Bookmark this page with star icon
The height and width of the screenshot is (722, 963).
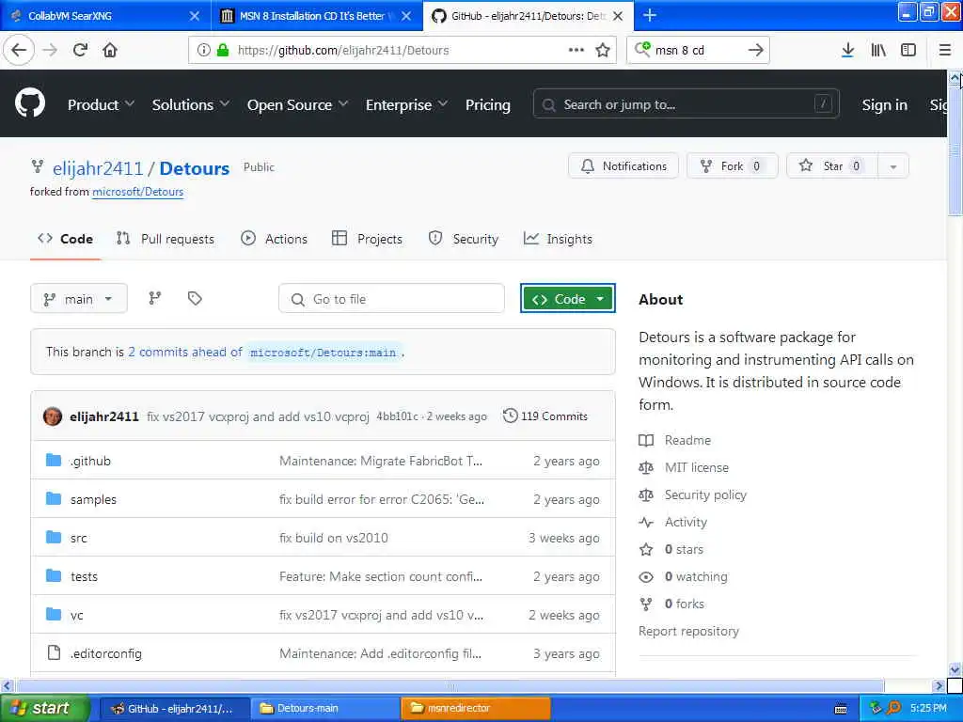point(603,50)
